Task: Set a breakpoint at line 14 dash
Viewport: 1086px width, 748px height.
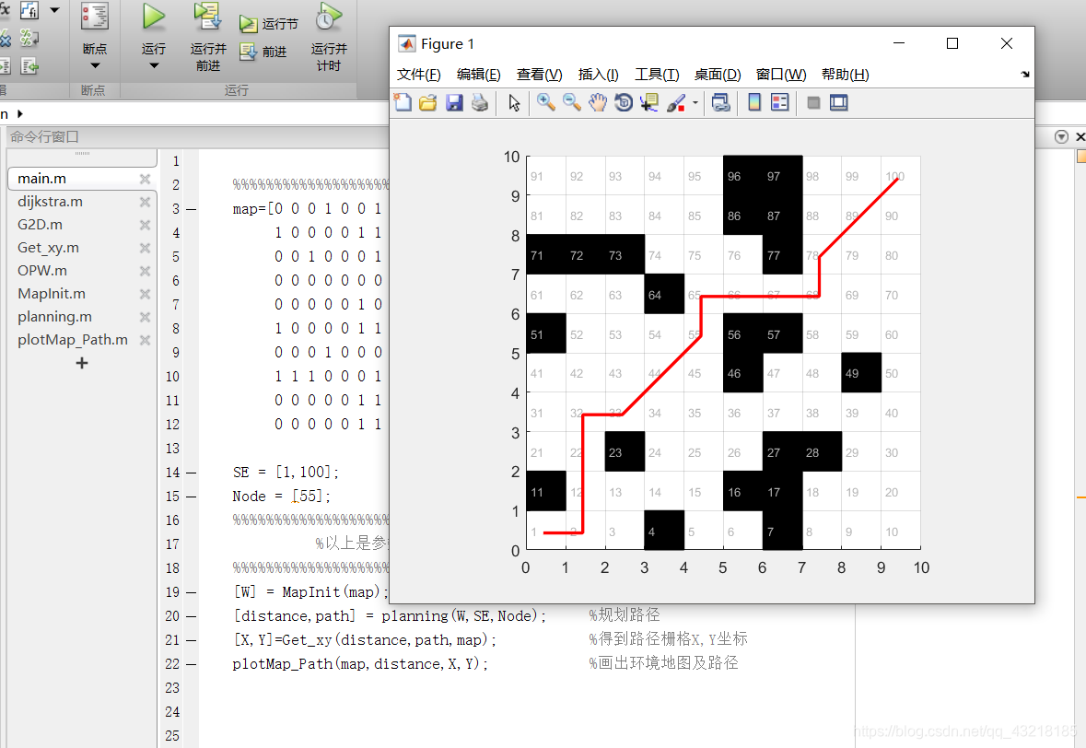Action: click(192, 473)
